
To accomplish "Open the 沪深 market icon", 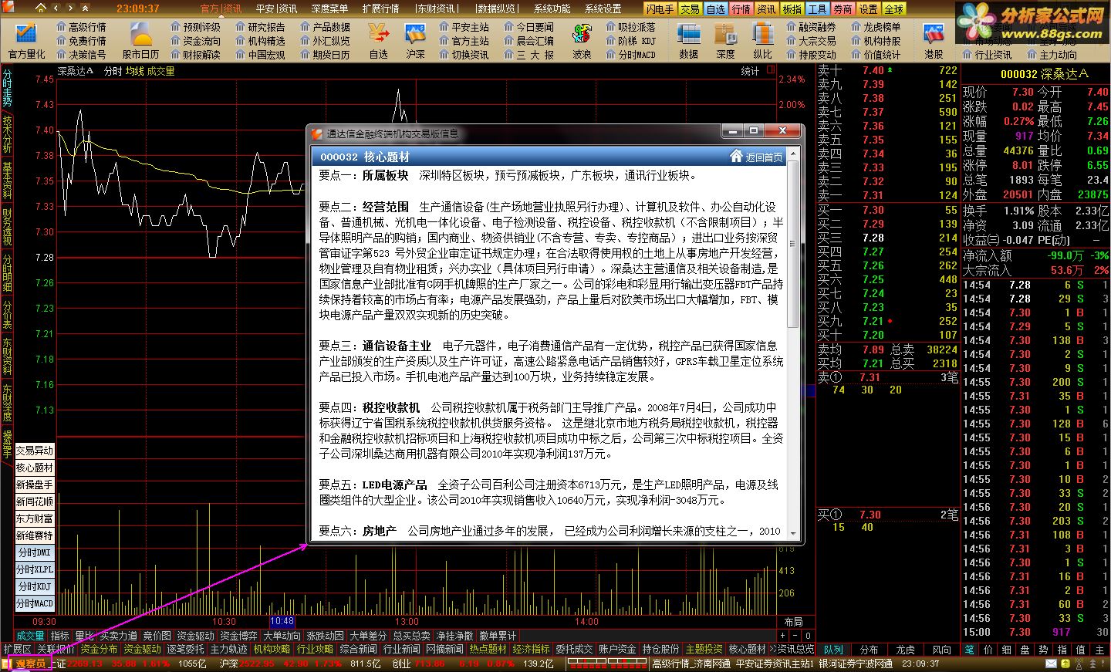I will (415, 40).
